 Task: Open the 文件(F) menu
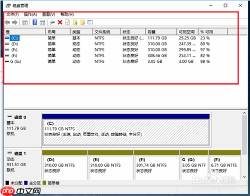point(12,14)
